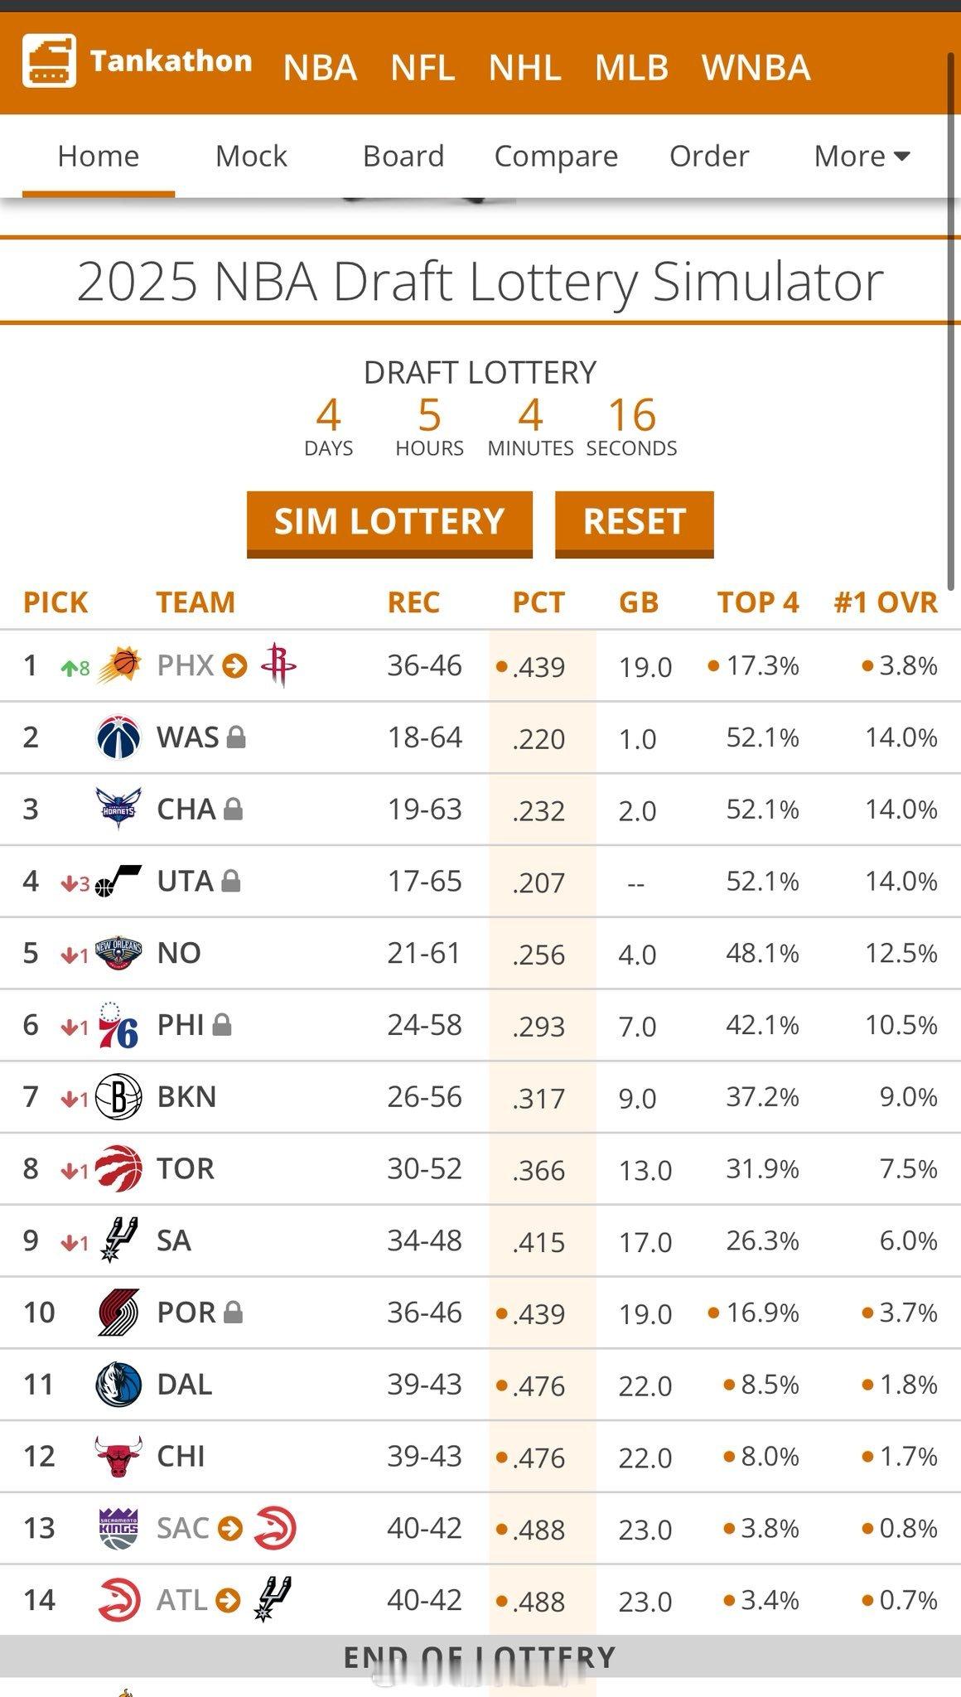
Task: Click the Portland Trail Blazers logo
Action: click(118, 1312)
